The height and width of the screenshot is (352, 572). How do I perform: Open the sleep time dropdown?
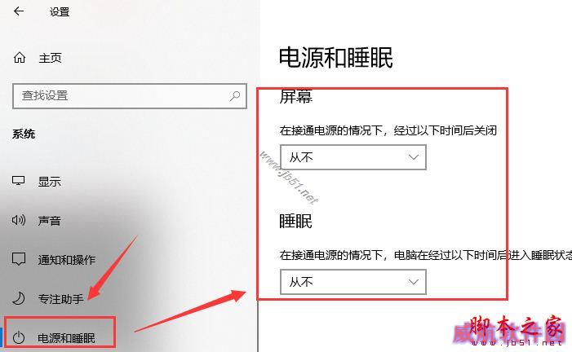(353, 282)
